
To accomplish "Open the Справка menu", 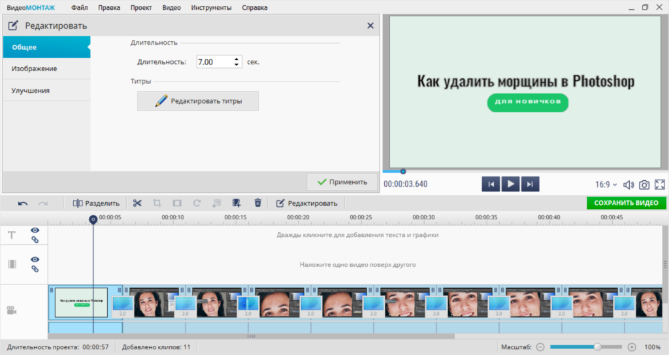I will click(255, 8).
